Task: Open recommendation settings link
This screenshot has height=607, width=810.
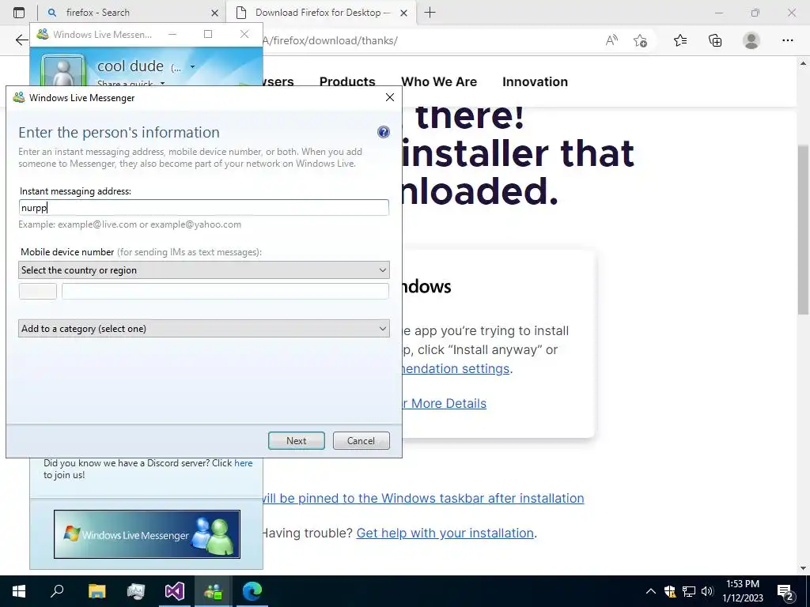Action: pos(456,368)
